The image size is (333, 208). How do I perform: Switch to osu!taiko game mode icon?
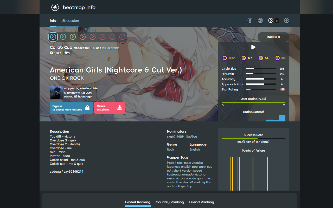[260, 21]
